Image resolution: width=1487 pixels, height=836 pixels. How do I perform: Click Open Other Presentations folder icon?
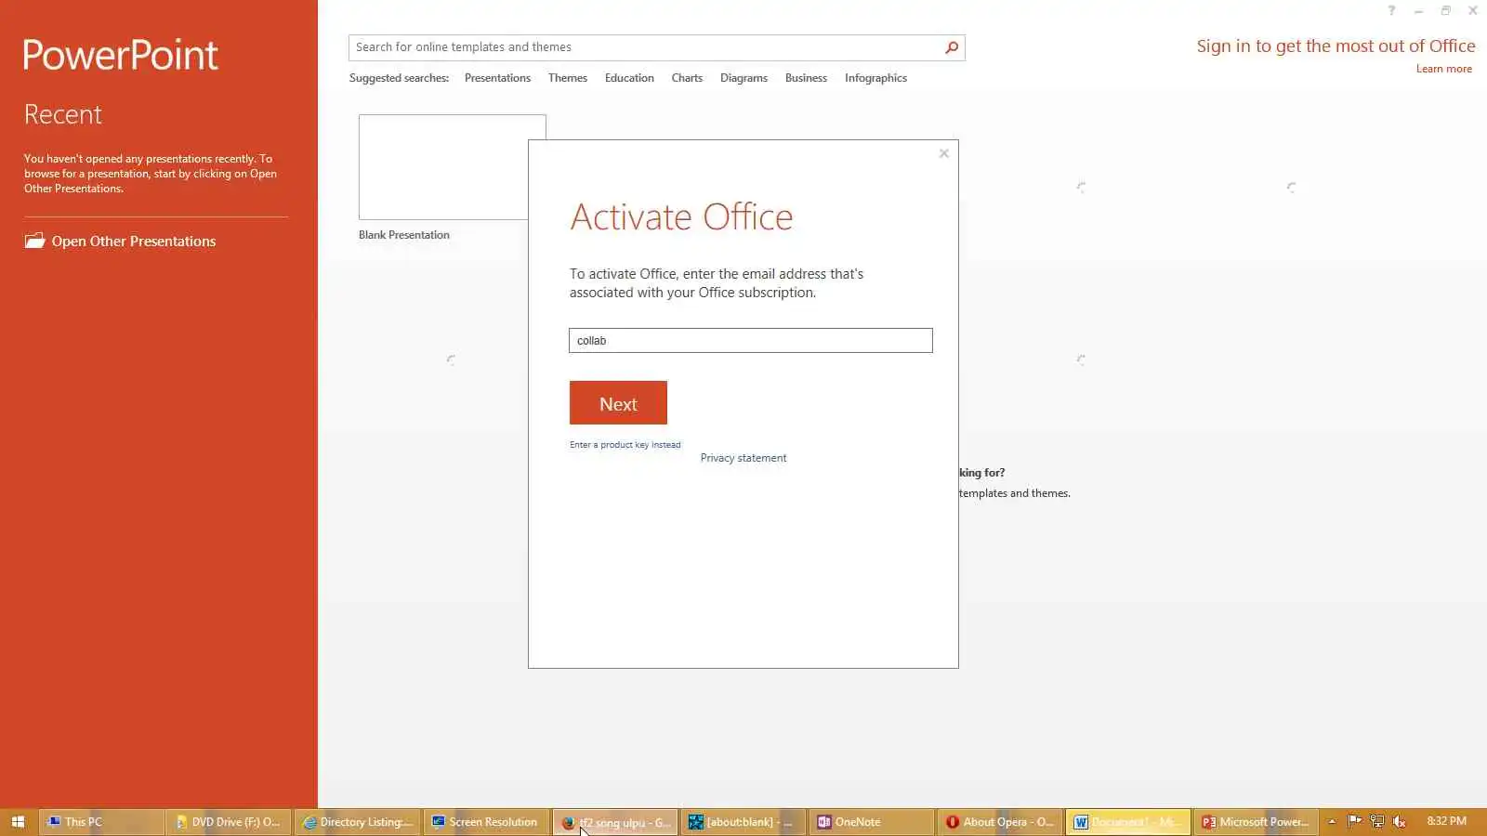34,241
